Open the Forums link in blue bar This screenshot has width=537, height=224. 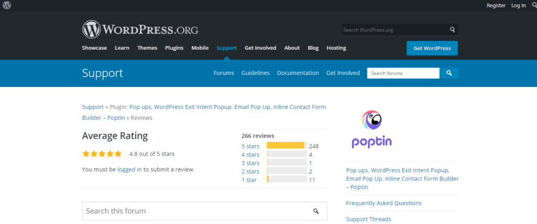pyautogui.click(x=223, y=73)
